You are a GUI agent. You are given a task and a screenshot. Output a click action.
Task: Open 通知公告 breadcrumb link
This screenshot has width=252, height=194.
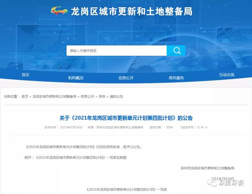[116, 97]
